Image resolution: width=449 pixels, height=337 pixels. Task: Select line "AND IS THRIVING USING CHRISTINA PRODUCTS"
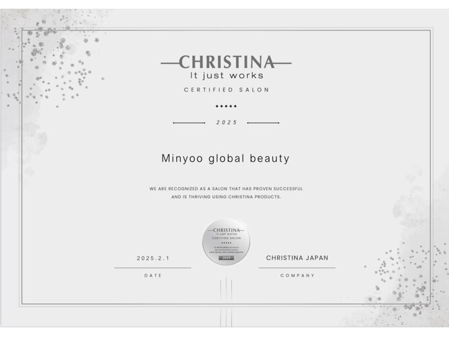pyautogui.click(x=227, y=197)
